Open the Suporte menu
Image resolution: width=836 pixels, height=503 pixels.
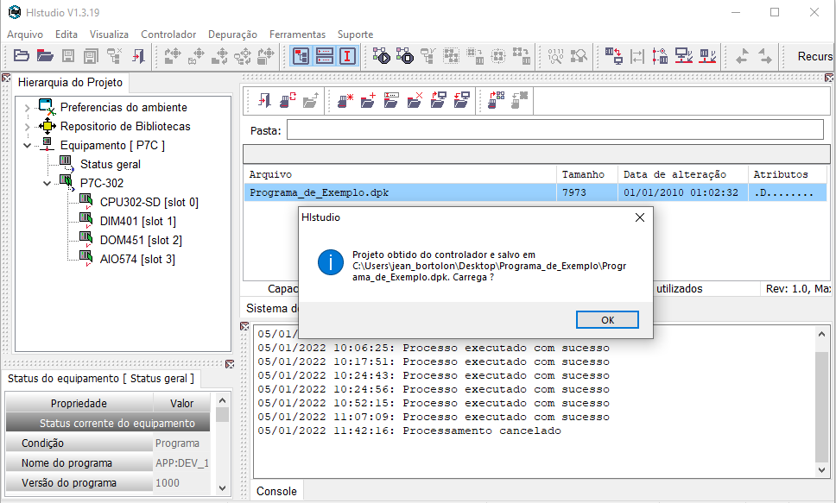(x=356, y=35)
